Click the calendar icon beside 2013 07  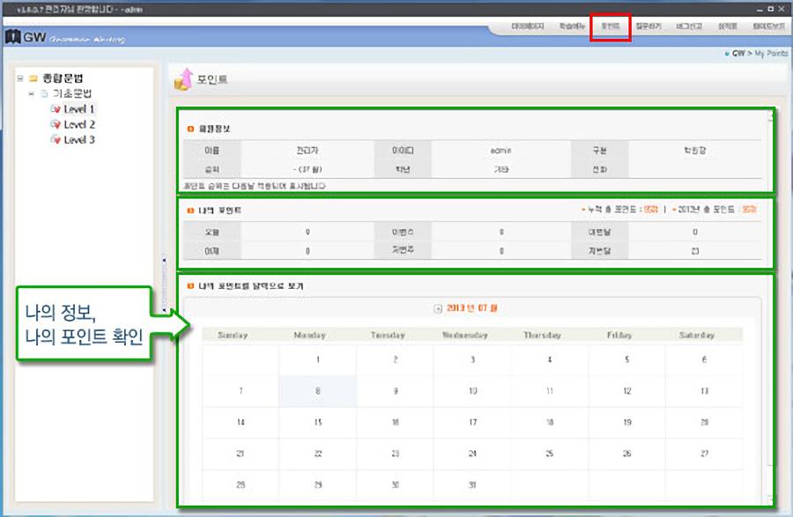point(438,308)
